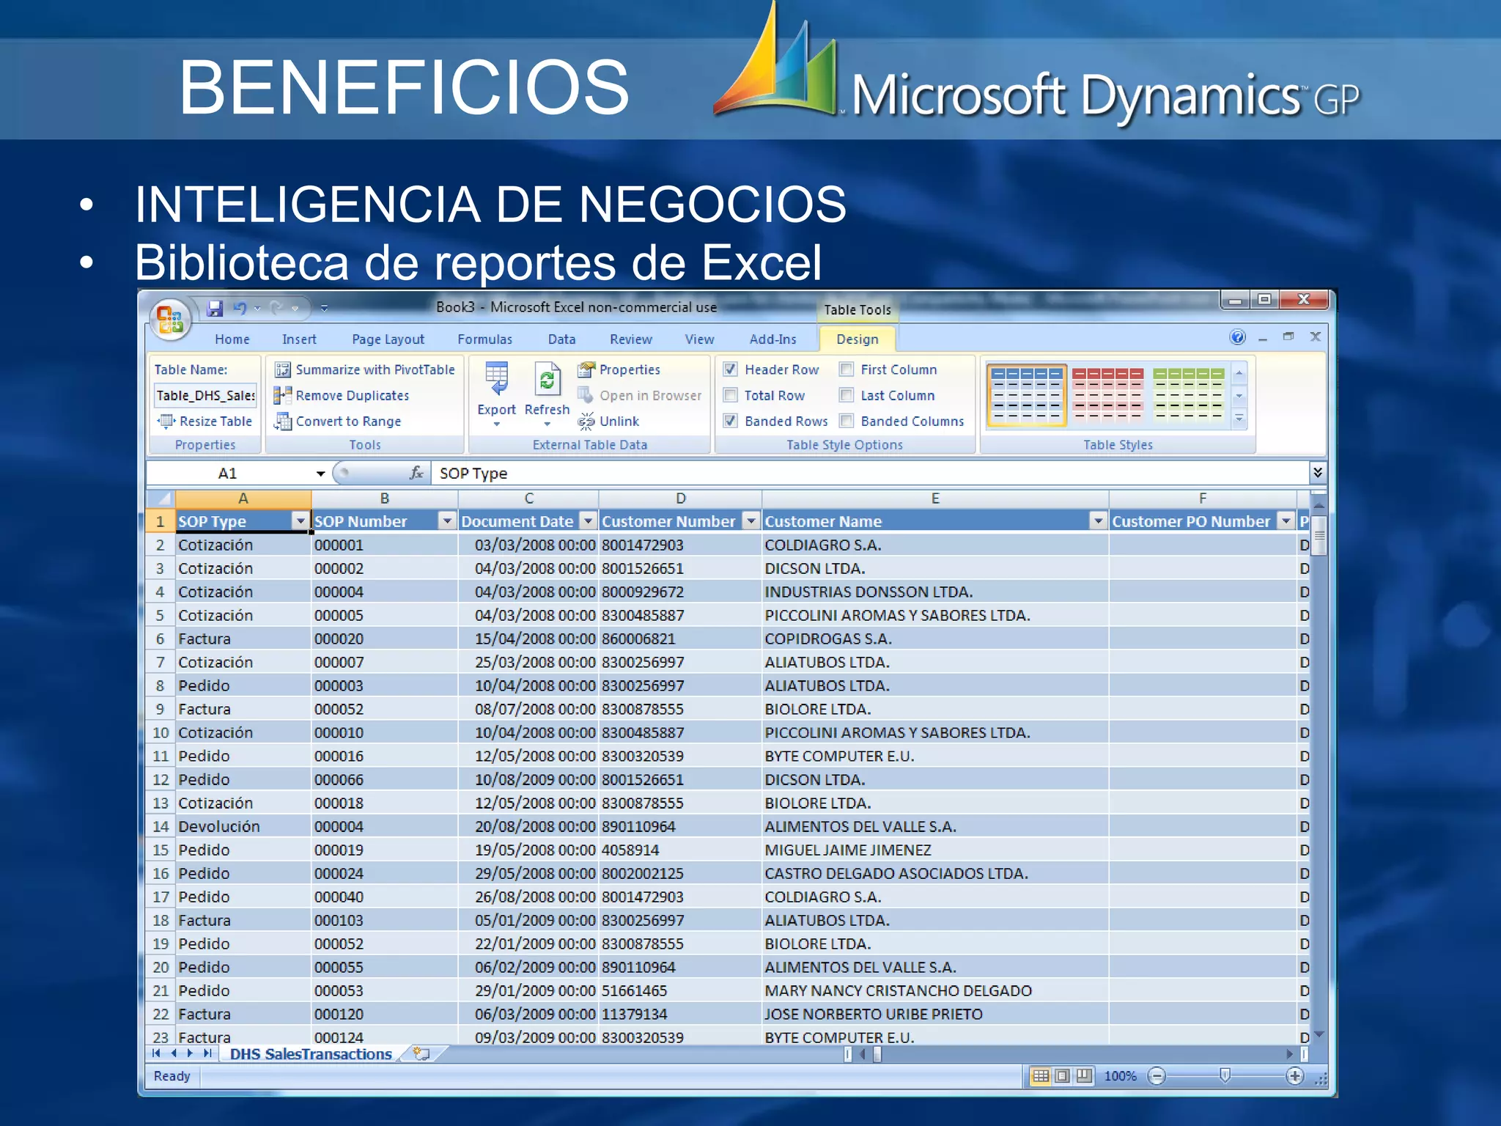1501x1126 pixels.
Task: Click the Convert to Range icon
Action: click(x=283, y=422)
